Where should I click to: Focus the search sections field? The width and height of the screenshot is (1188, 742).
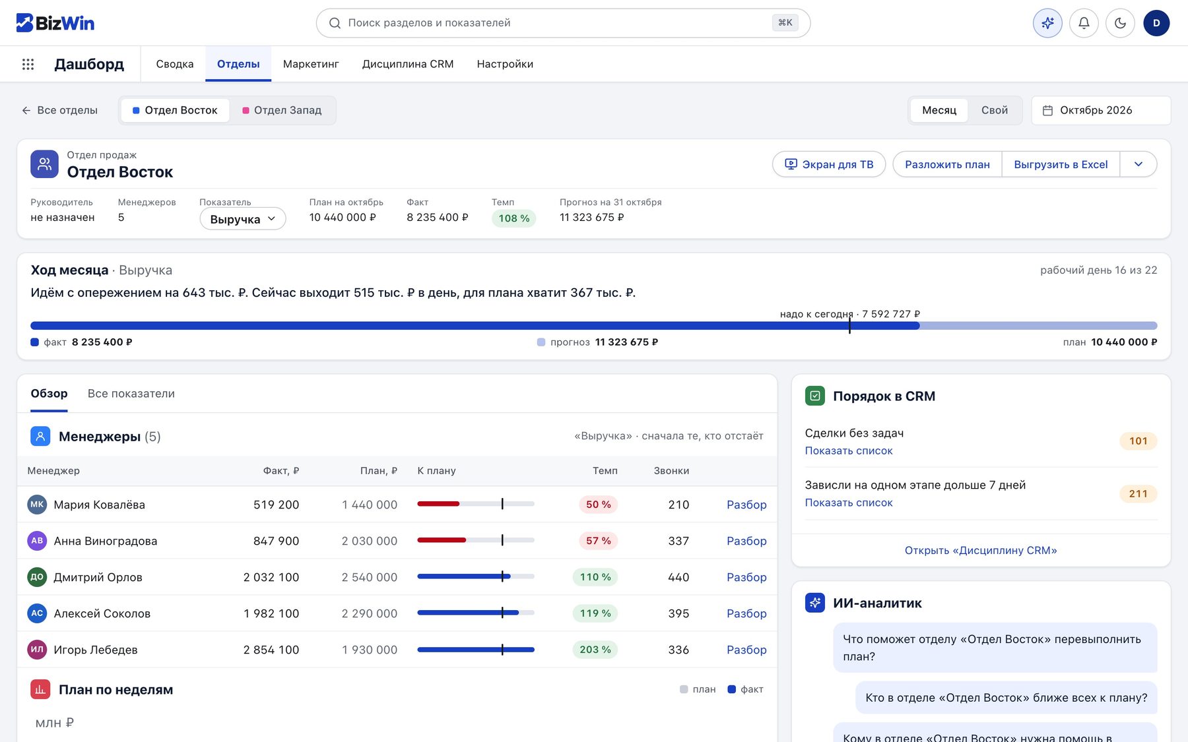pos(563,23)
